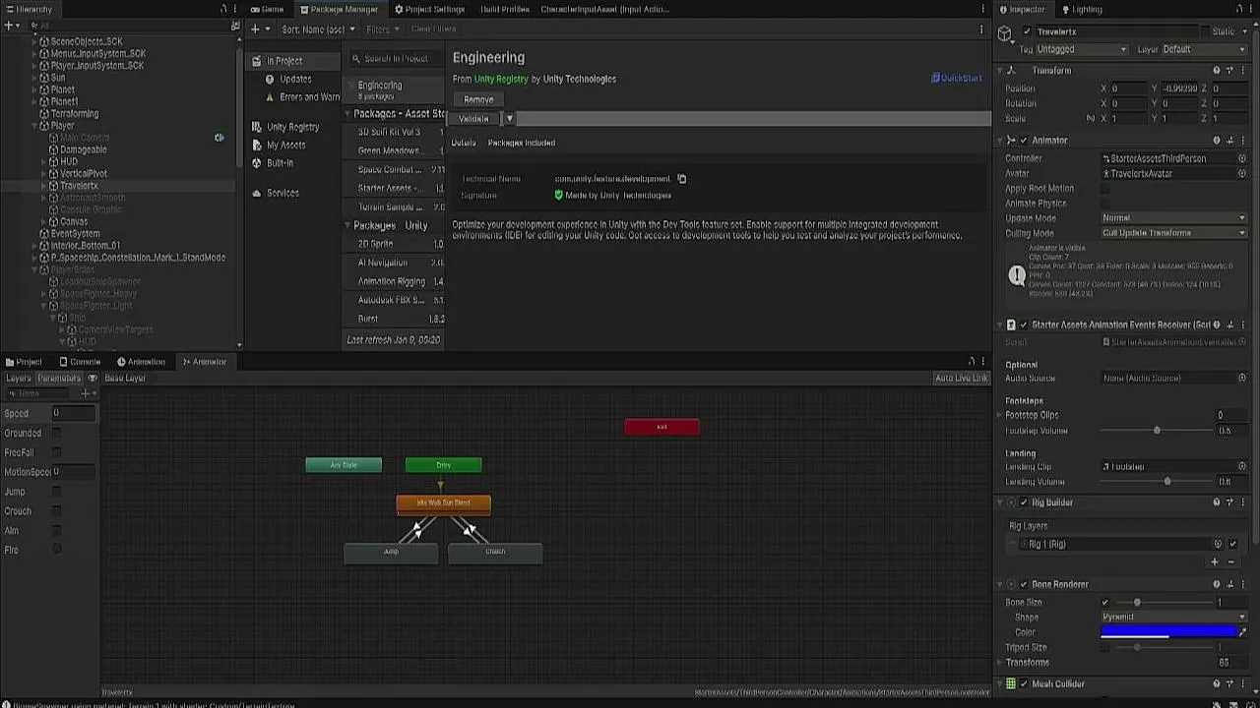This screenshot has height=708, width=1260.
Task: Remove a rig layer with the minus button
Action: pos(1230,561)
